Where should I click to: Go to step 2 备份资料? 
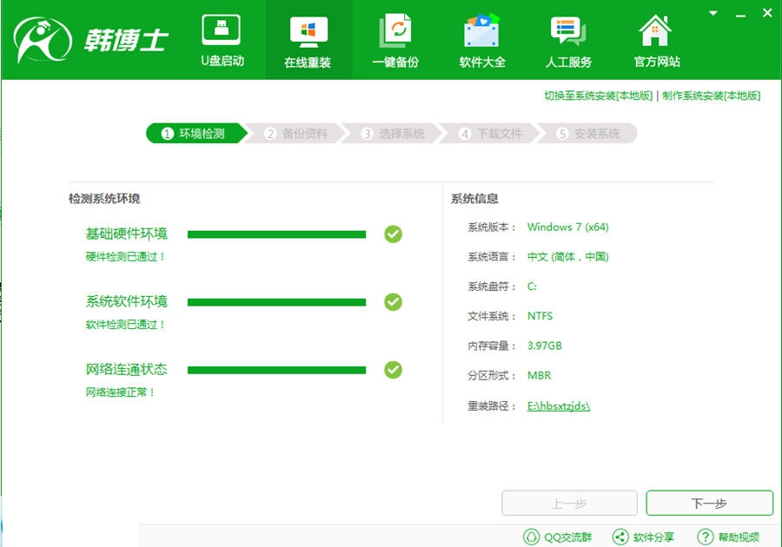[x=297, y=134]
